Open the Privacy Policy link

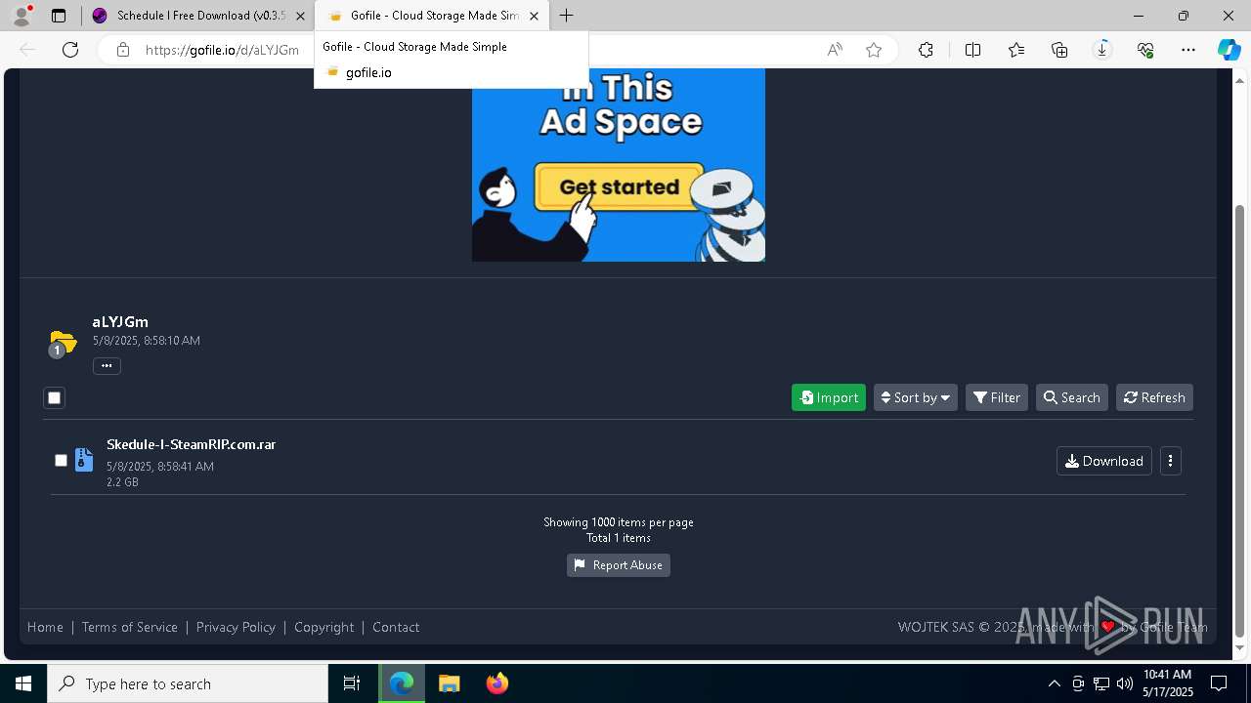tap(236, 627)
